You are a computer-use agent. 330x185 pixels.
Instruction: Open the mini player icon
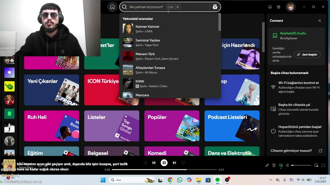click(x=316, y=165)
